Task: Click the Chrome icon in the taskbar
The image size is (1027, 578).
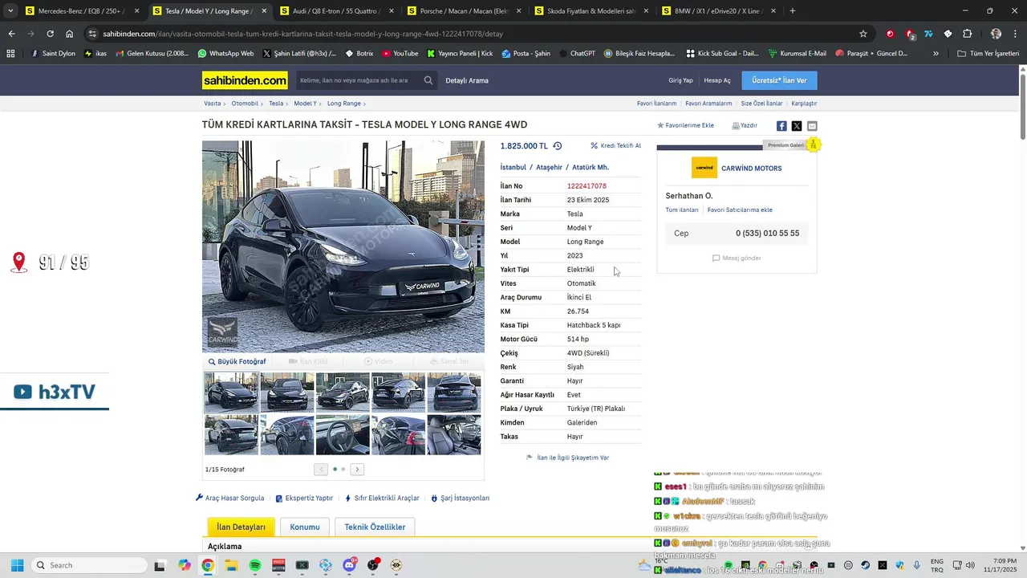Action: click(x=208, y=565)
